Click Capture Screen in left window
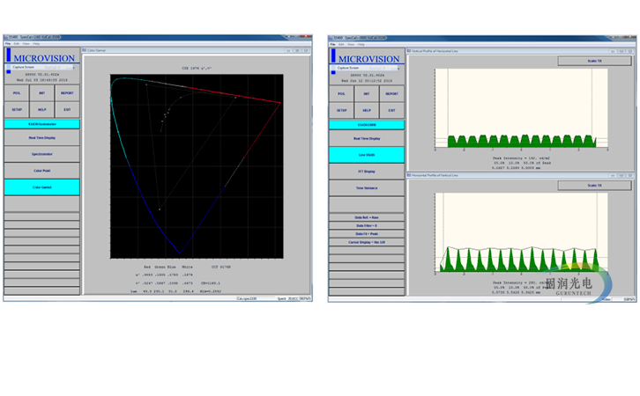The height and width of the screenshot is (396, 640). (x=23, y=67)
